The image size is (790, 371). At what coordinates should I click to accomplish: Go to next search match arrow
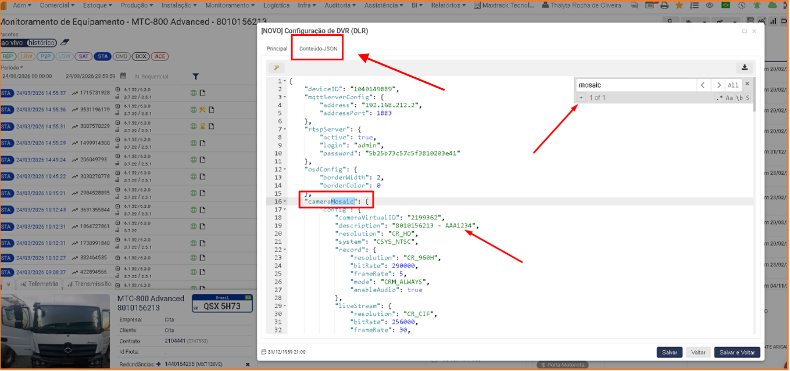718,85
